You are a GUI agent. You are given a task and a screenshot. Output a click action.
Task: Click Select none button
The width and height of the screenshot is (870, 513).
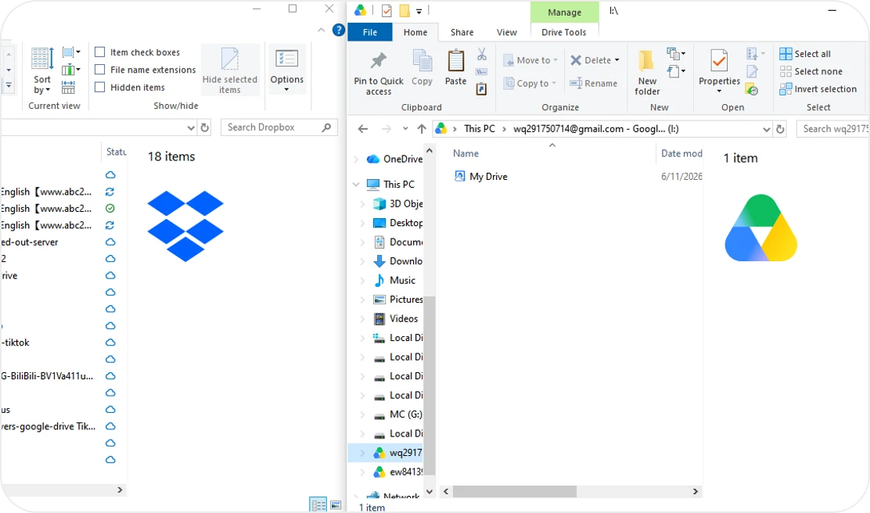click(811, 71)
